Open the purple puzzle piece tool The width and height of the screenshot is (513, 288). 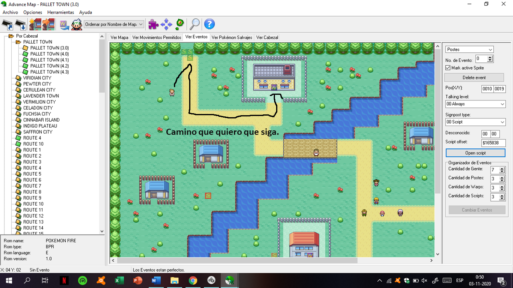[153, 24]
